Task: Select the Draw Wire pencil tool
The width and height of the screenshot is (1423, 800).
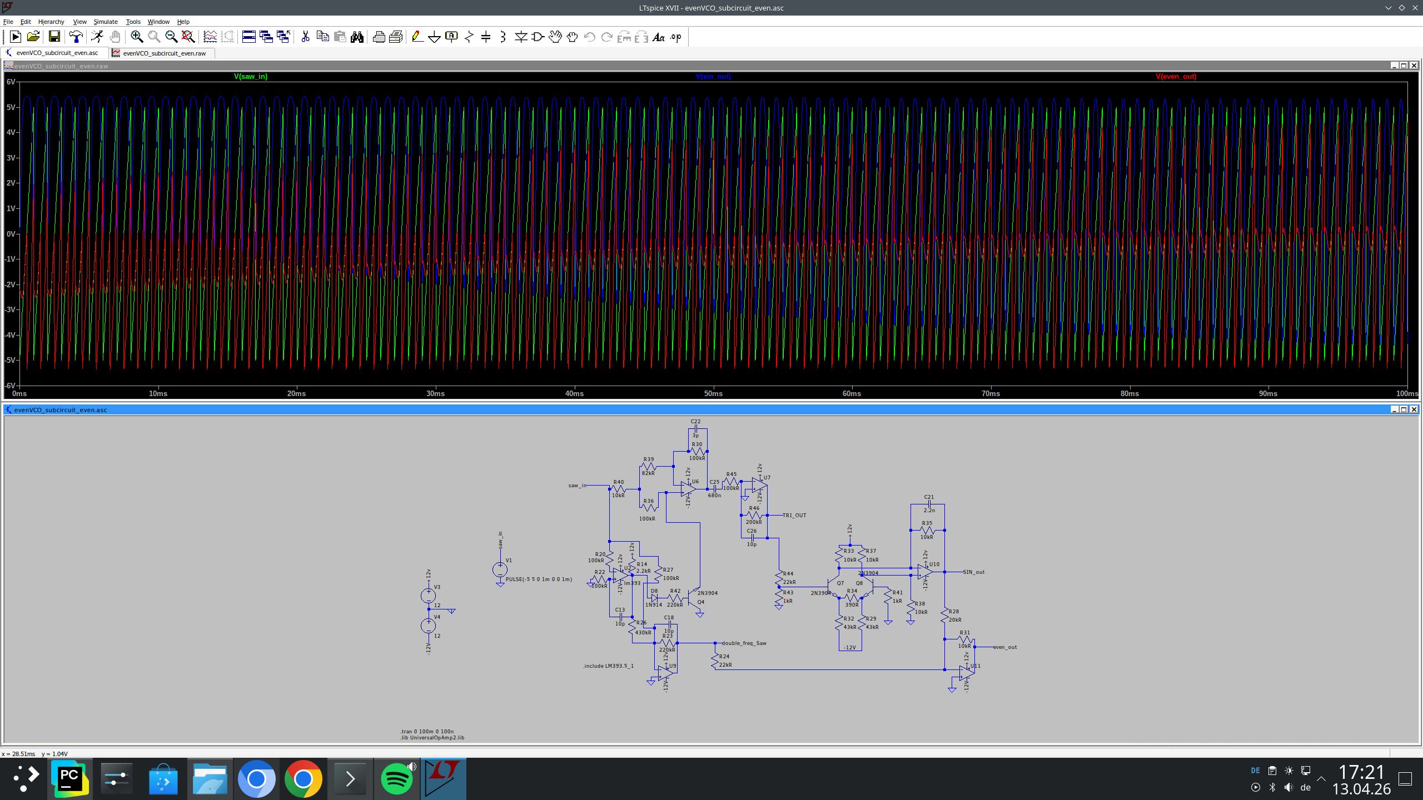Action: [417, 37]
